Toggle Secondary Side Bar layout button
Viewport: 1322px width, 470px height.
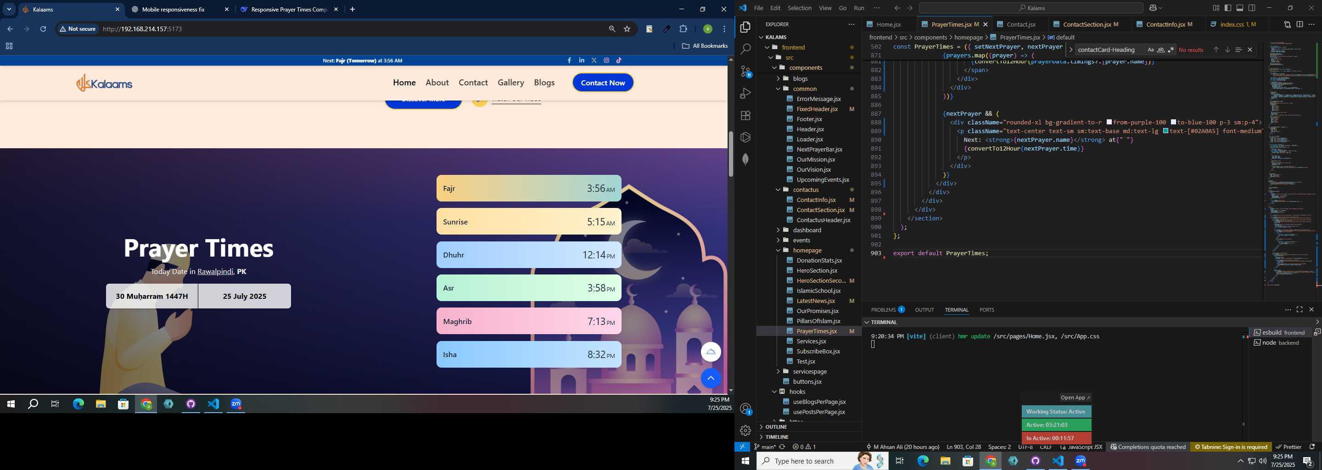pos(1252,8)
